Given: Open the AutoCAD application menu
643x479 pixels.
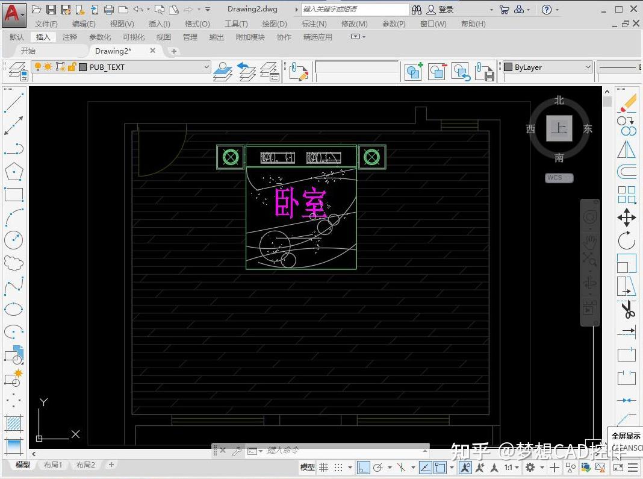Looking at the screenshot, I should [x=14, y=15].
